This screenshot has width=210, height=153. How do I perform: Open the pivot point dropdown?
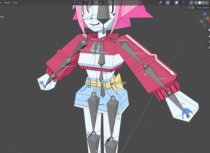(91, 3)
